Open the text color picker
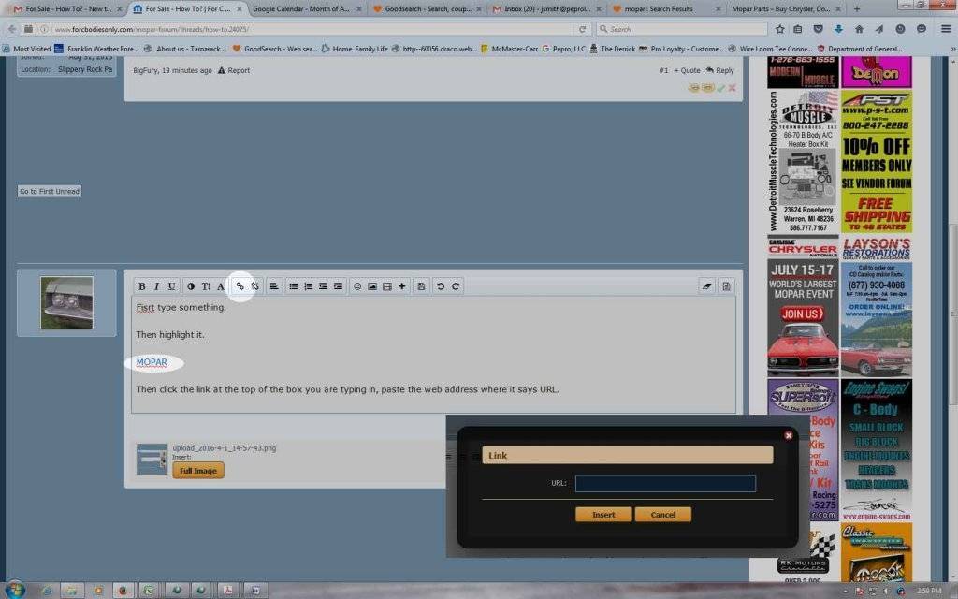958x599 pixels. pos(191,286)
